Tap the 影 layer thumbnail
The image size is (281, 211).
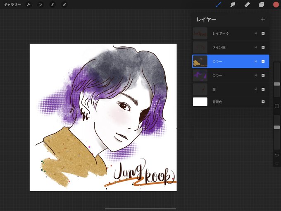[200, 89]
